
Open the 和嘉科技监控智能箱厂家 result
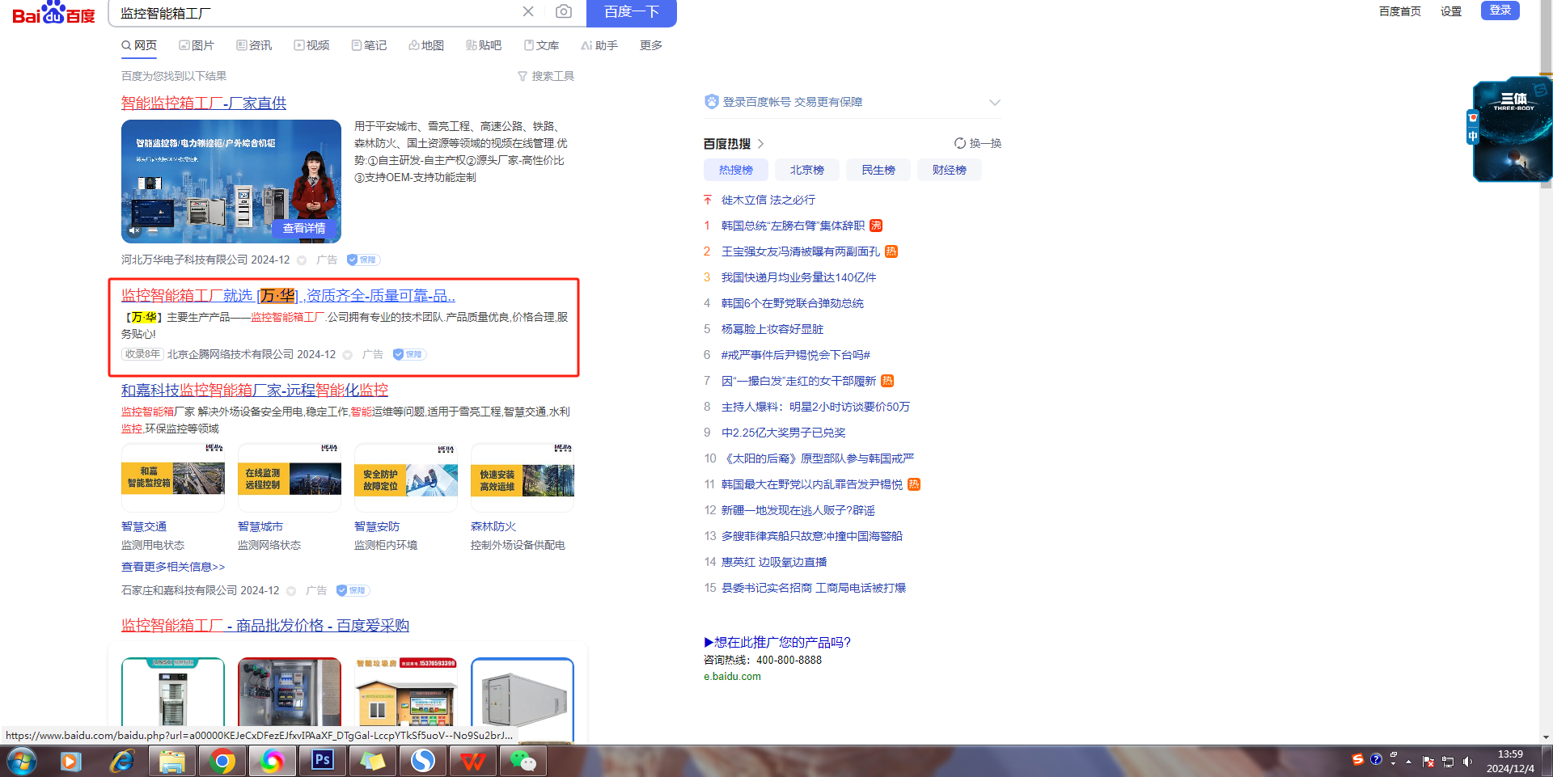(x=255, y=390)
